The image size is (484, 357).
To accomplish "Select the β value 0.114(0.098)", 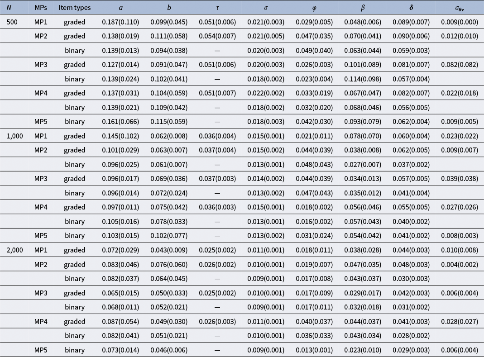I will 363,79.
